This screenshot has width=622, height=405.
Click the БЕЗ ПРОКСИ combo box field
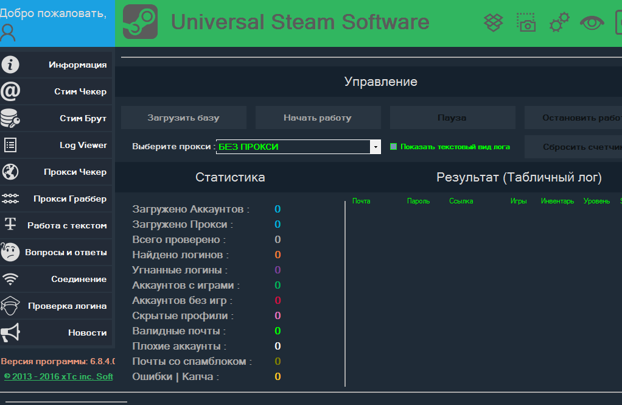[x=298, y=147]
